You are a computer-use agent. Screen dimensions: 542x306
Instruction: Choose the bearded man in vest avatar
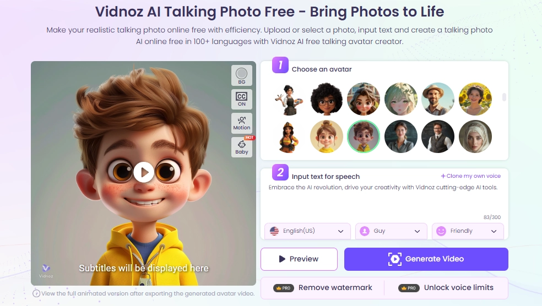click(x=438, y=136)
